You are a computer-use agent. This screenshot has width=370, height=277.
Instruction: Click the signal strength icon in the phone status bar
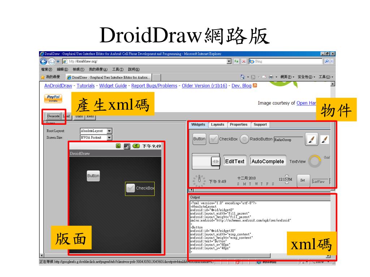(127, 146)
